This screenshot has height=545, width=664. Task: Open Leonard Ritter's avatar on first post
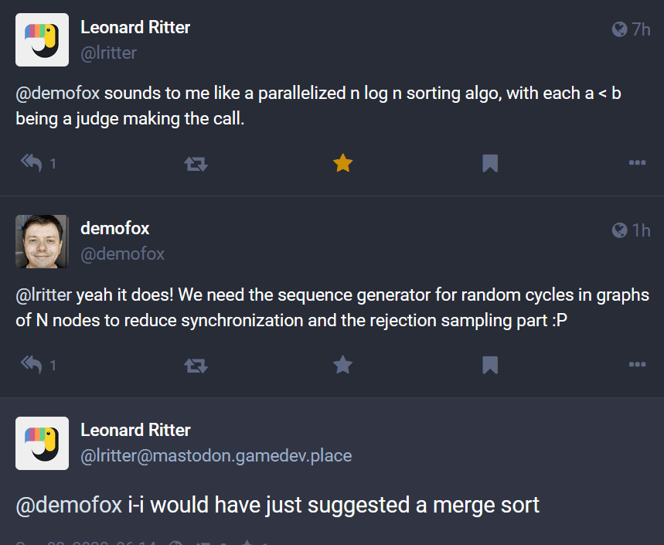pos(42,40)
